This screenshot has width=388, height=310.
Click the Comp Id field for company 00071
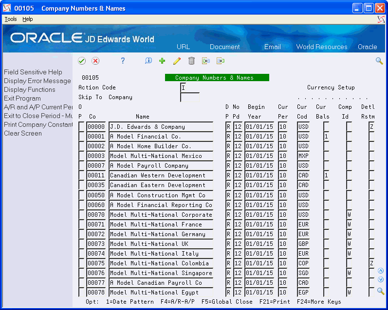[x=349, y=224]
